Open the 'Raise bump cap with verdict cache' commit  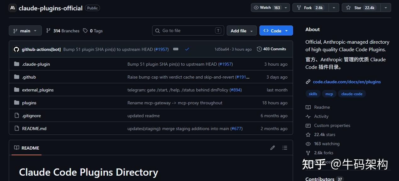coord(181,77)
